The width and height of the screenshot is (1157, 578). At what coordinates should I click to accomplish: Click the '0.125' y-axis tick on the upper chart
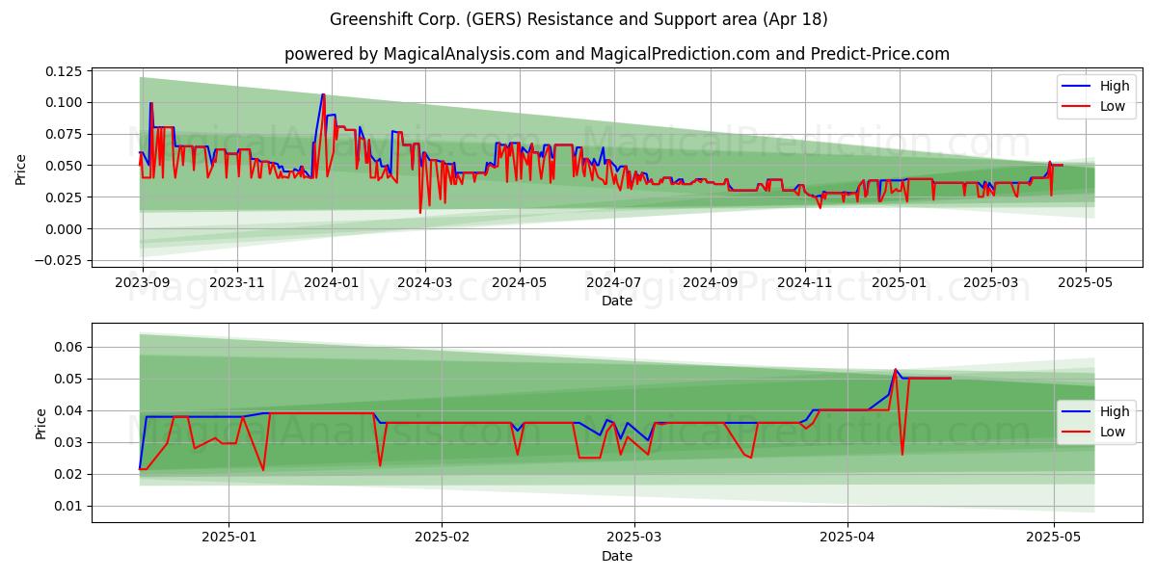click(65, 71)
